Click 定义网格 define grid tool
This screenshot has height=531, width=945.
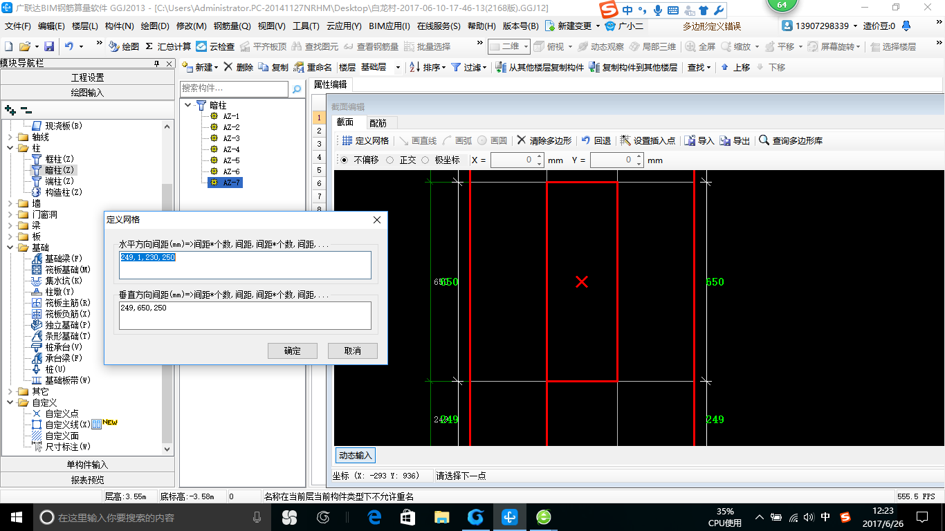tap(365, 140)
